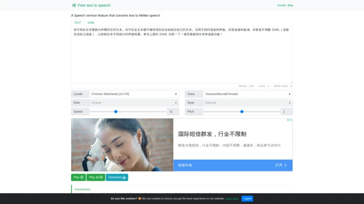This screenshot has width=364, height=204.
Task: Click the Play all button
Action: click(x=96, y=177)
